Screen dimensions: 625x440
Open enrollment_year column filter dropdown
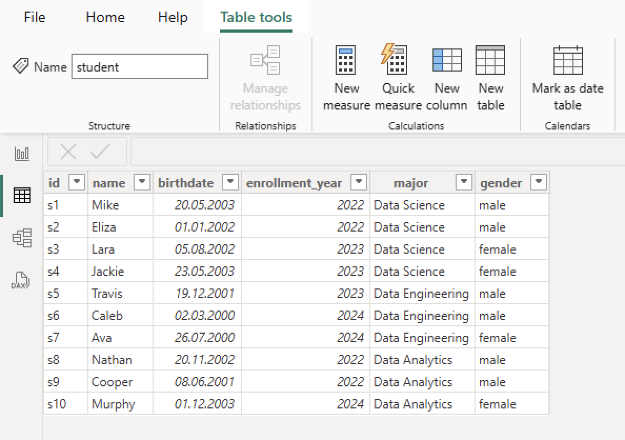click(x=359, y=183)
